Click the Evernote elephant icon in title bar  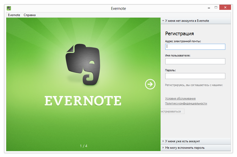tap(9, 8)
